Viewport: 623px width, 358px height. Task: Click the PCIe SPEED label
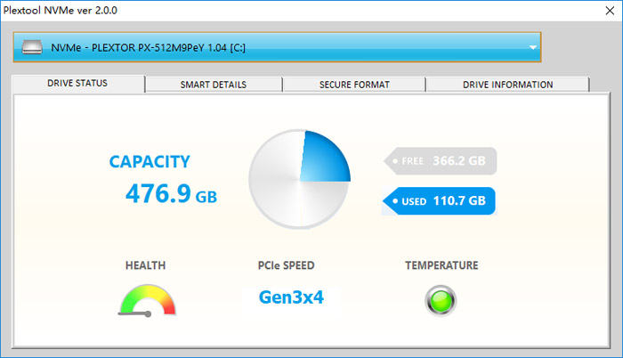pos(286,265)
